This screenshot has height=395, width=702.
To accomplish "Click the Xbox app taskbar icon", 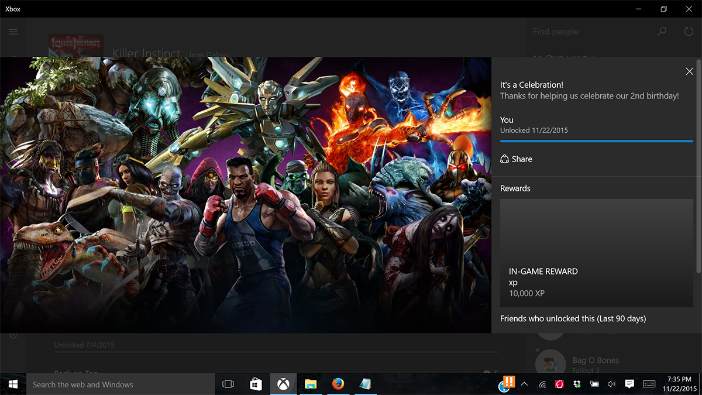I will 283,384.
